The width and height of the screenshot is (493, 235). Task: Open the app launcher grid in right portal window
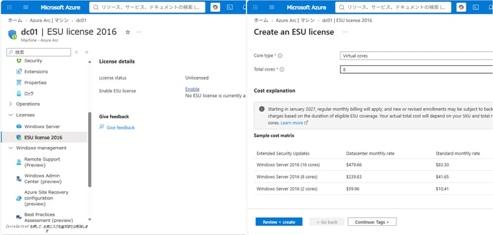(x=256, y=7)
